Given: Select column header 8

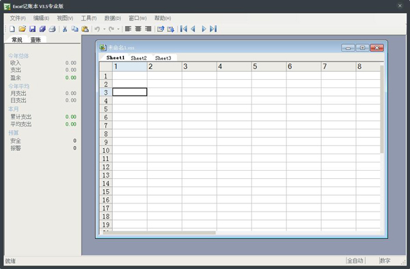Looking at the screenshot, I should coord(368,67).
